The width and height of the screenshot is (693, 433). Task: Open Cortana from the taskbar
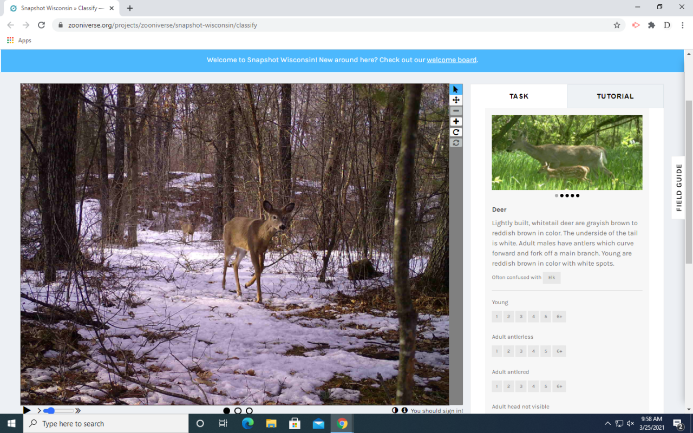coord(200,423)
